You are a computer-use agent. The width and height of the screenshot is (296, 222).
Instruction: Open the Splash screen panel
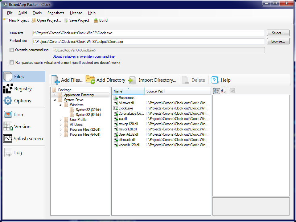[28, 138]
